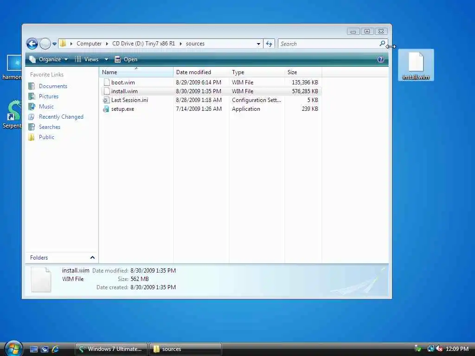
Task: Sort by Date modified column
Action: click(x=201, y=72)
